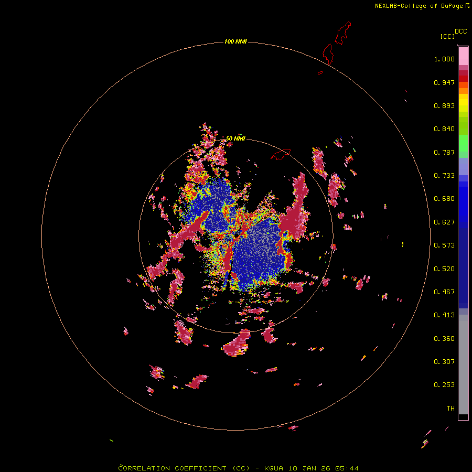The height and width of the screenshot is (472, 472).
Task: Click the NEXLAB-College of DuPage credit text
Action: (422, 6)
